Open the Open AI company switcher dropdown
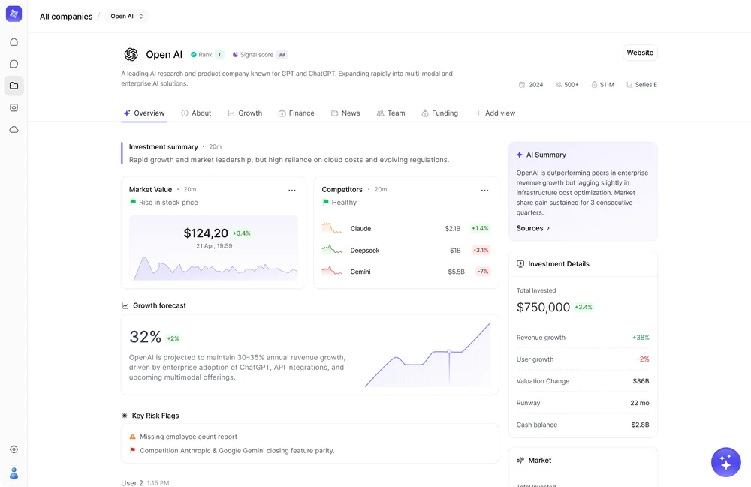This screenshot has height=487, width=751. pos(127,17)
